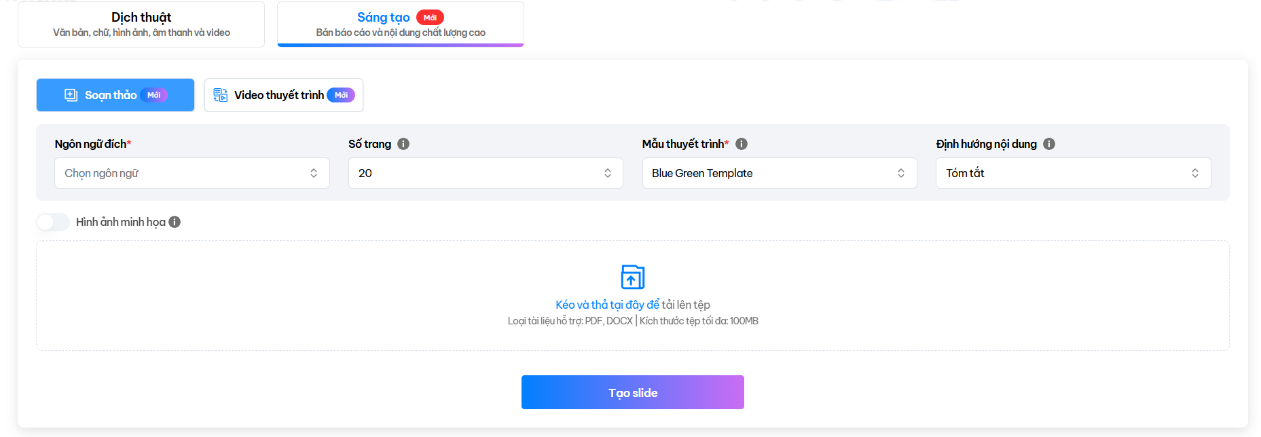Open the Ngôn ngữ đích language dropdown
The image size is (1261, 437).
191,173
